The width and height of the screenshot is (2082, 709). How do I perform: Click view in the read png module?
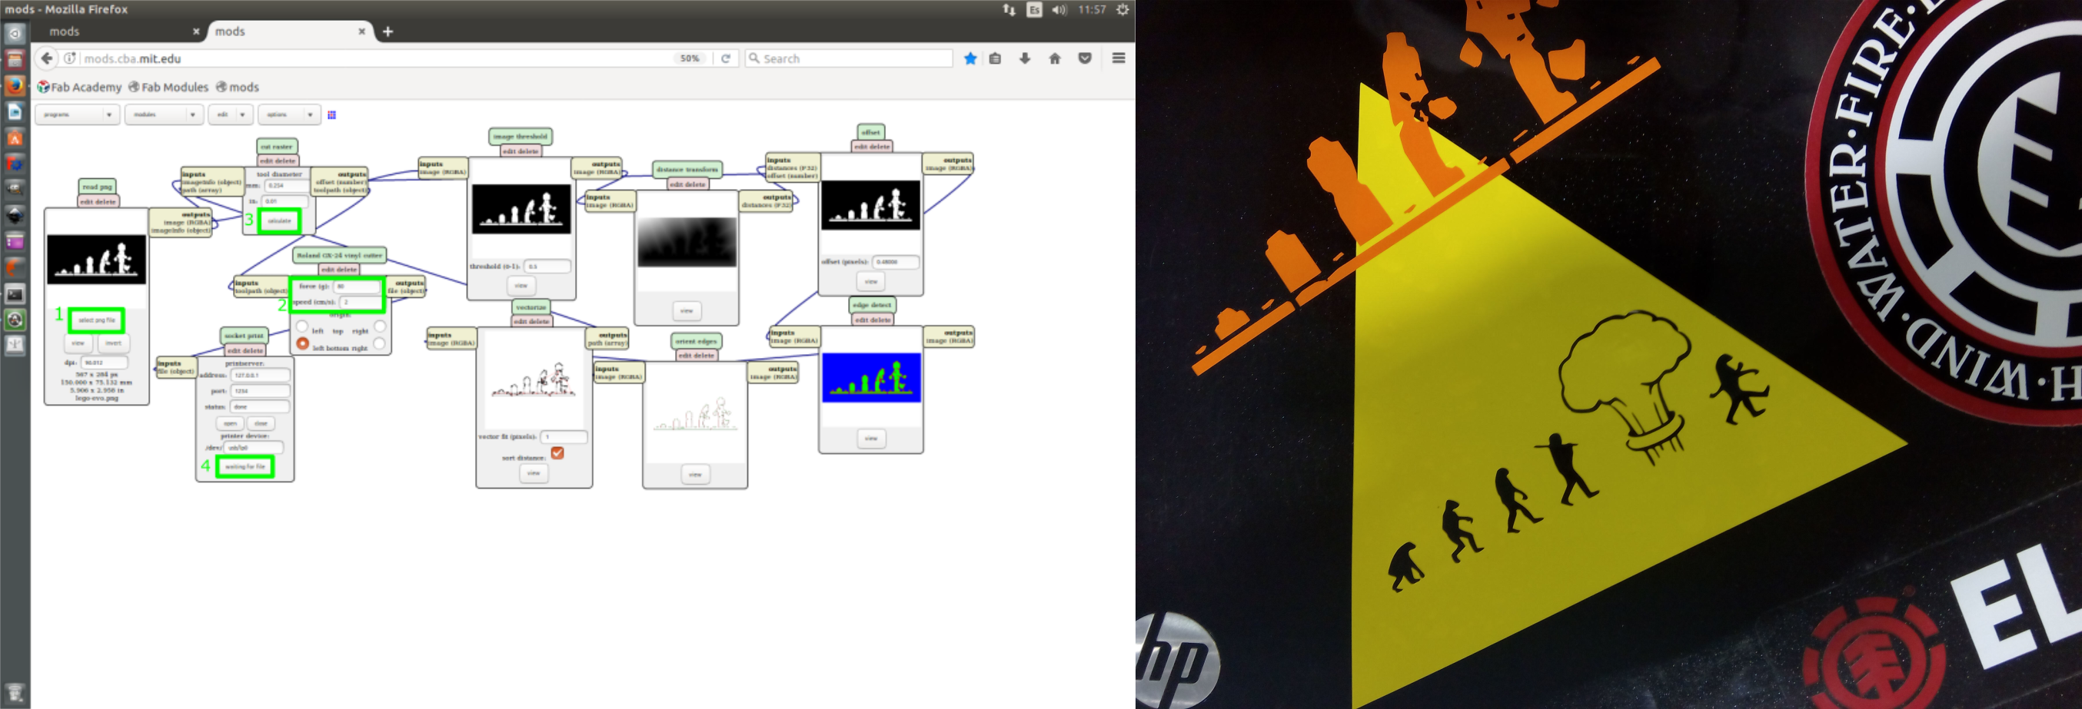78,343
